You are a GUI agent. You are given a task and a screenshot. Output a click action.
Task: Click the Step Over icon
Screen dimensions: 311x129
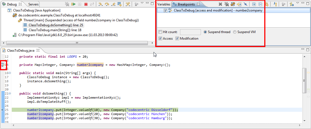pyautogui.click(x=107, y=4)
